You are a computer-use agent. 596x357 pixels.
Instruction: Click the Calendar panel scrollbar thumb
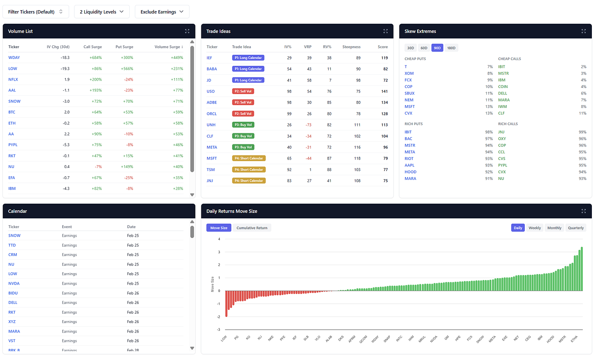point(192,231)
